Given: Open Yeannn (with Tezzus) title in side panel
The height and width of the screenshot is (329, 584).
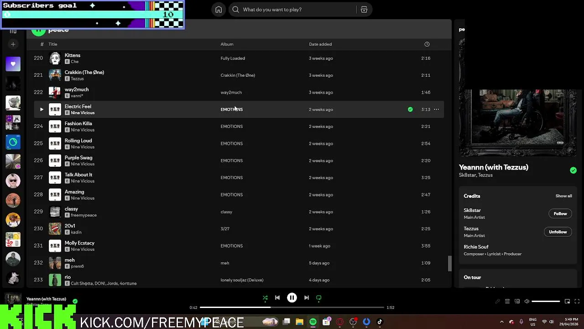Looking at the screenshot, I should coord(494,167).
